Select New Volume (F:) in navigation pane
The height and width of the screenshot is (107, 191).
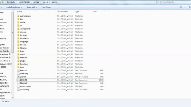(6, 57)
